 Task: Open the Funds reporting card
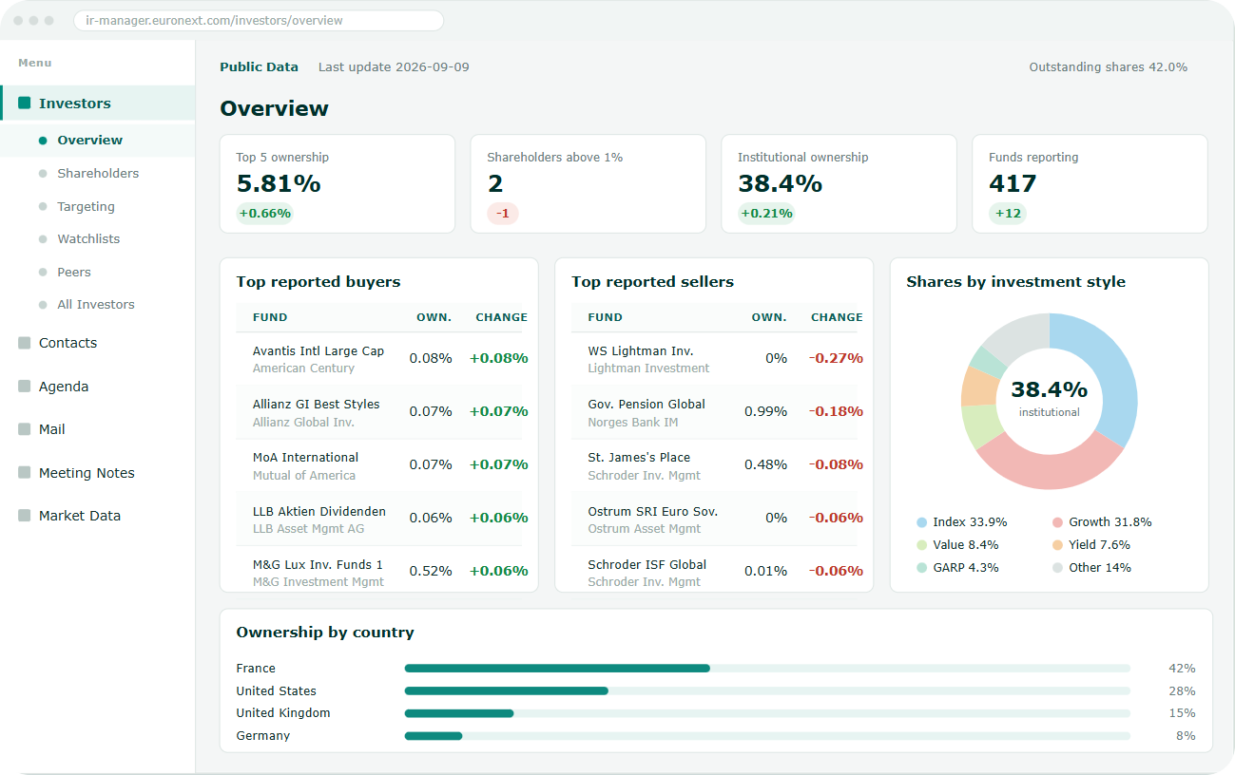1090,183
